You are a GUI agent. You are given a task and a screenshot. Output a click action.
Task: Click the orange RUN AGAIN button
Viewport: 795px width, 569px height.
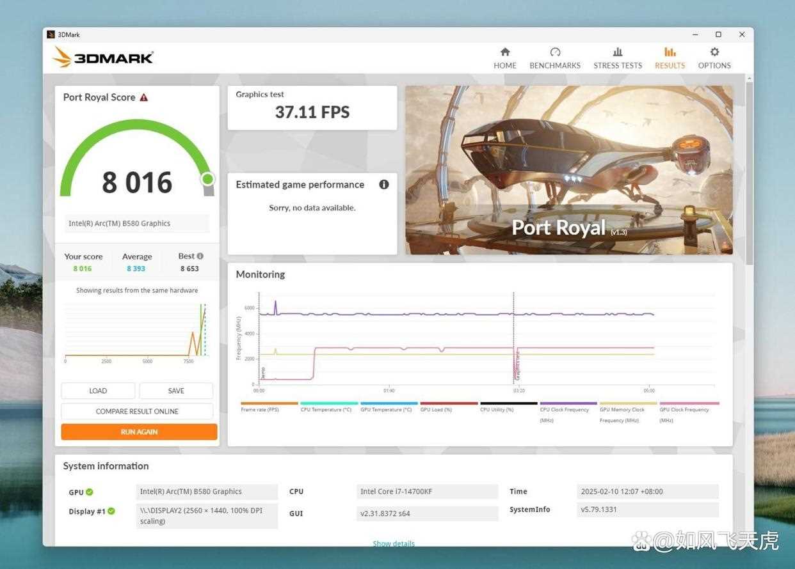tap(139, 432)
